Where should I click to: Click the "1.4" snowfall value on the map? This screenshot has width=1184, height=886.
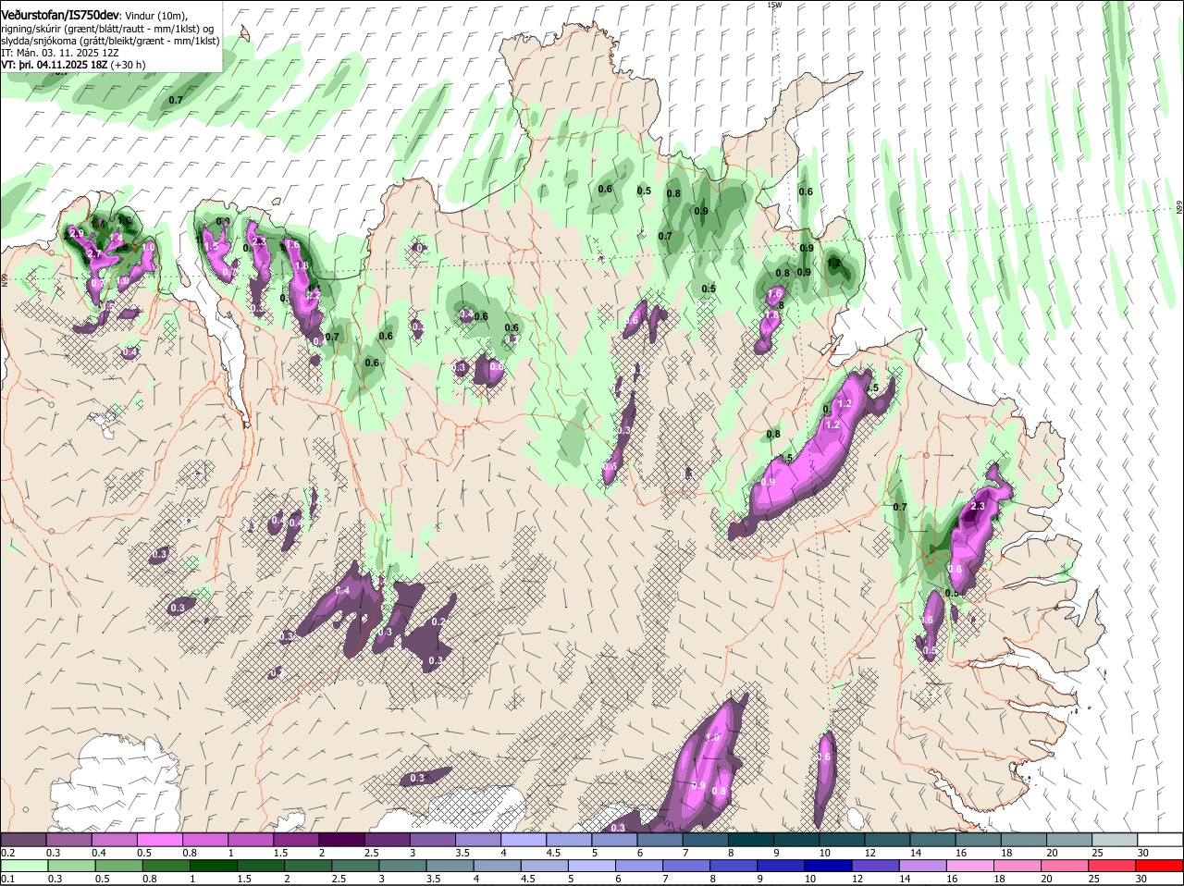coord(116,238)
